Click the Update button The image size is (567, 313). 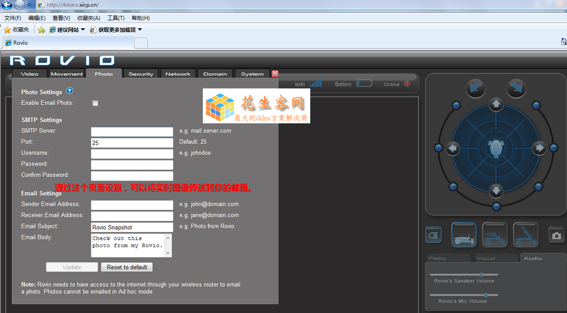click(x=72, y=267)
